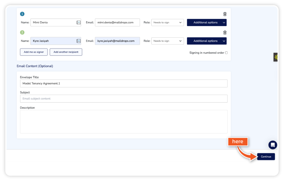Click the yellow side tab widget icon
This screenshot has height=181, width=284.
276,57
